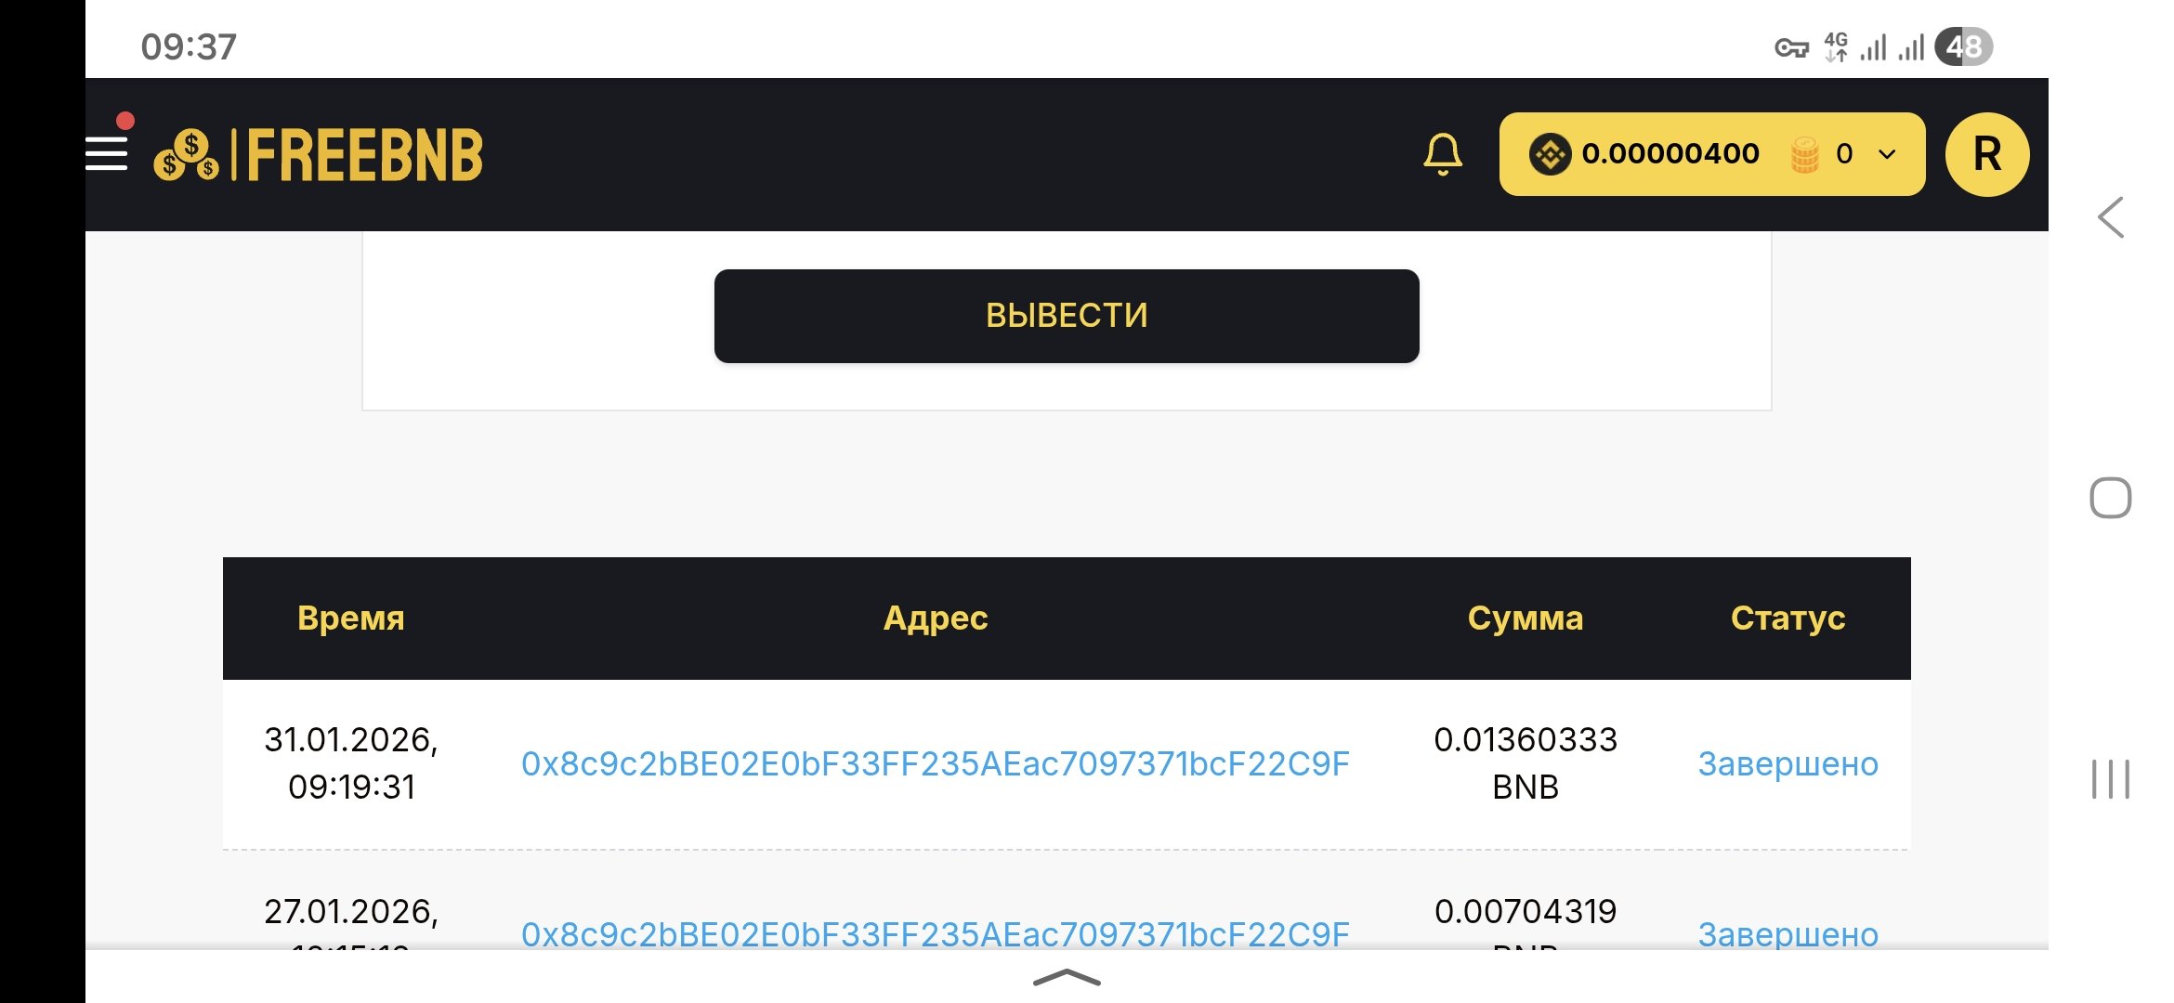Click the FREEBNB coins logo

187,155
